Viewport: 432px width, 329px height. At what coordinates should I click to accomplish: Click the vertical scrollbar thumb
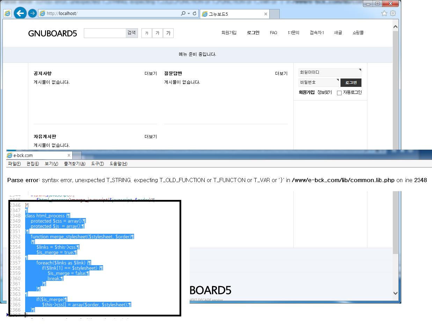(395, 142)
